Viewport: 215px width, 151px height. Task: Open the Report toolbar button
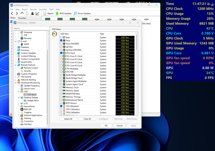tap(48, 13)
